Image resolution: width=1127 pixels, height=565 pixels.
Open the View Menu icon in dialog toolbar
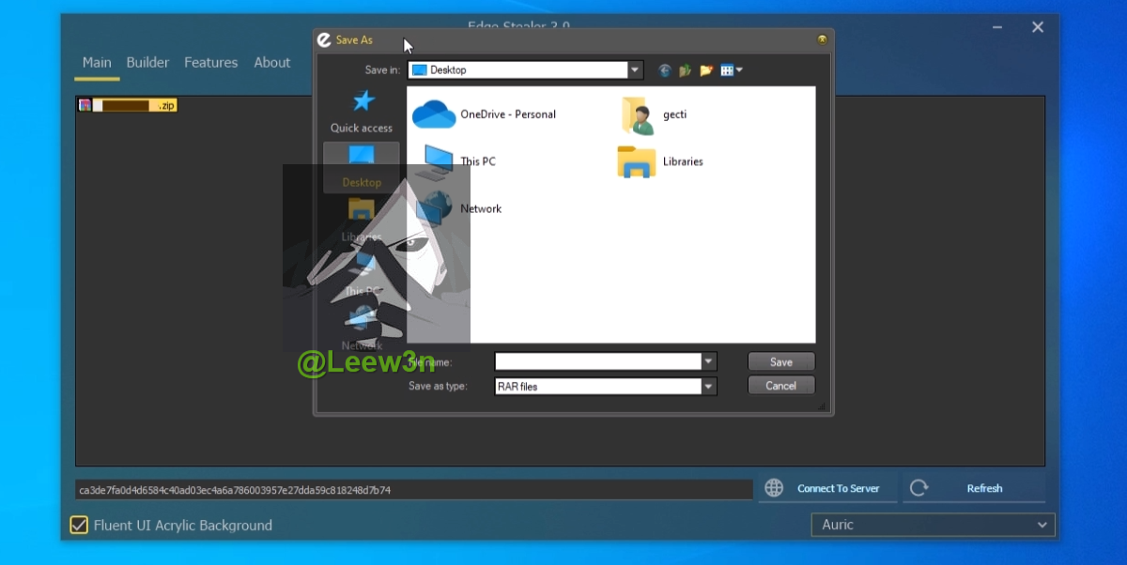(x=731, y=70)
